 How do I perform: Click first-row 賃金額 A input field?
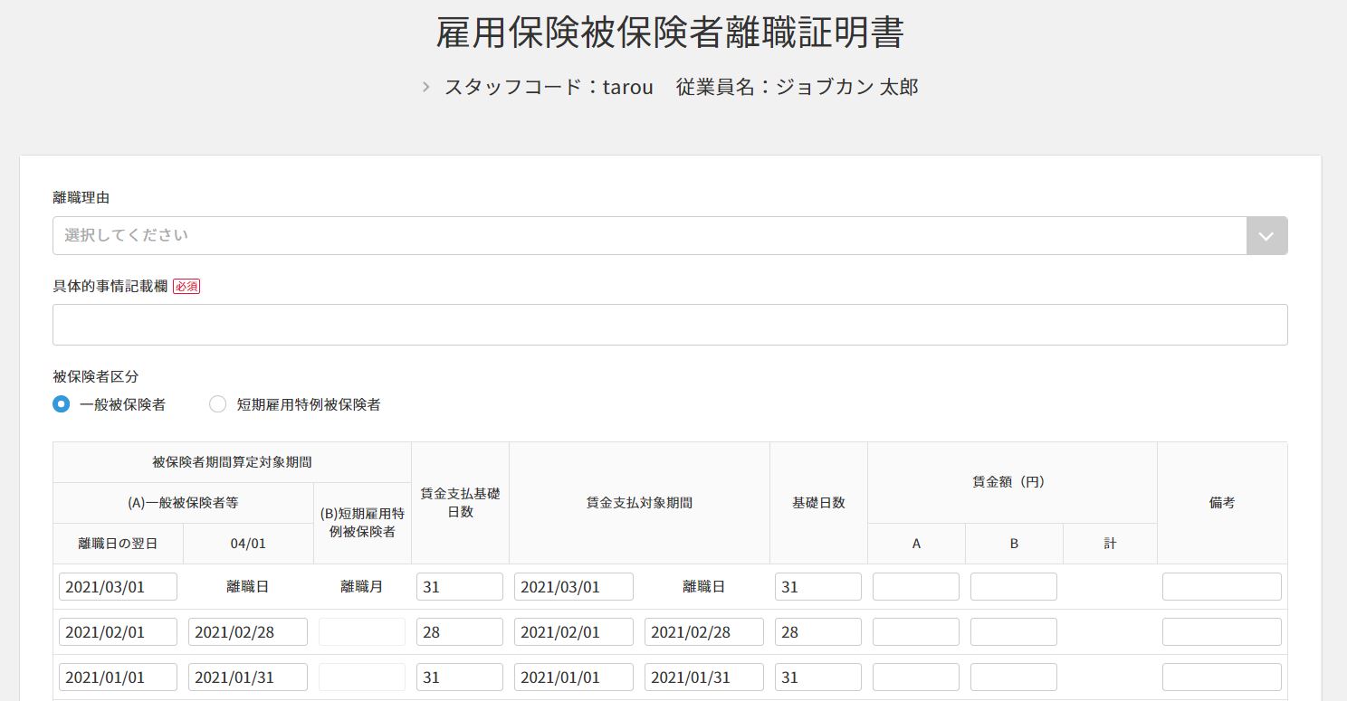pos(916,587)
